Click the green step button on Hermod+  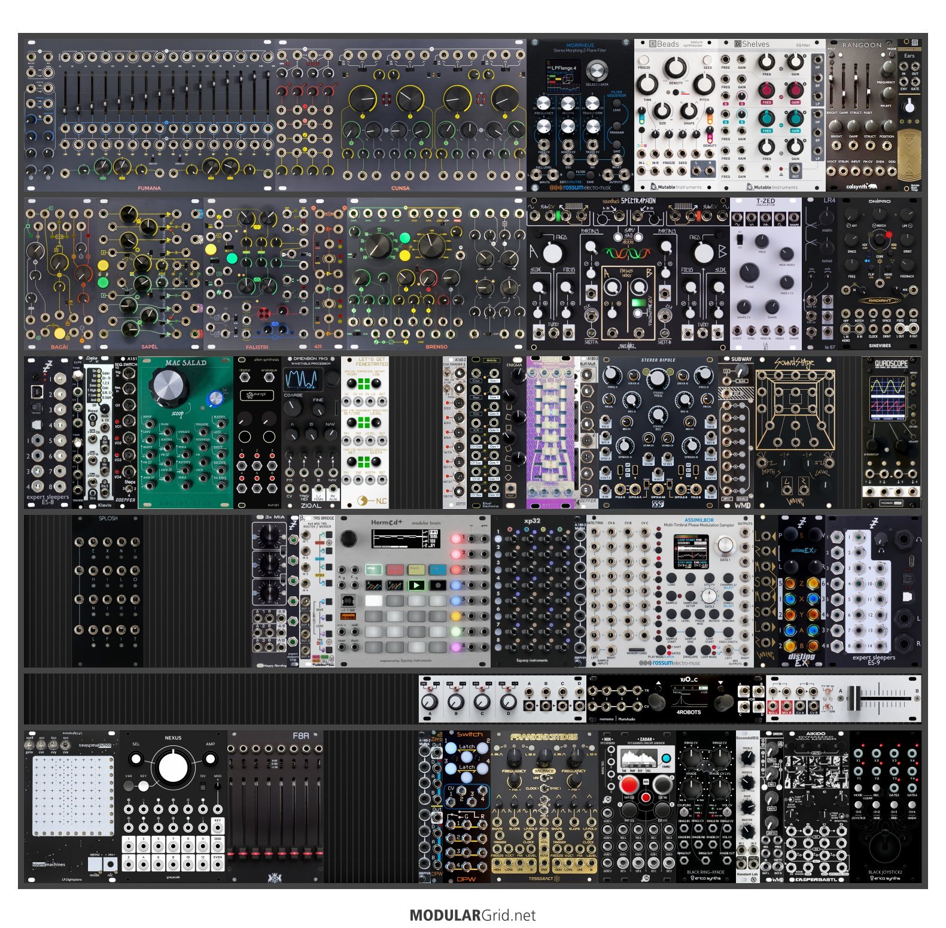pos(375,569)
